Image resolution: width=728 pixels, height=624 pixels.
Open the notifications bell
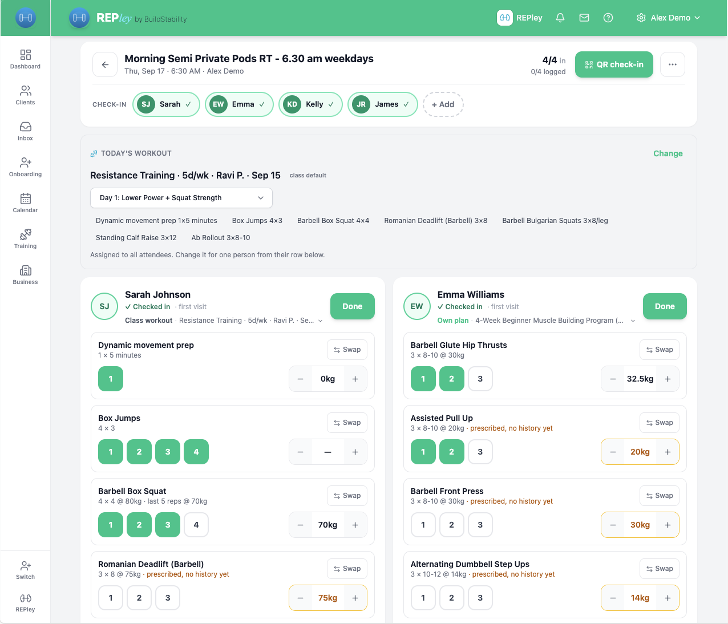560,18
